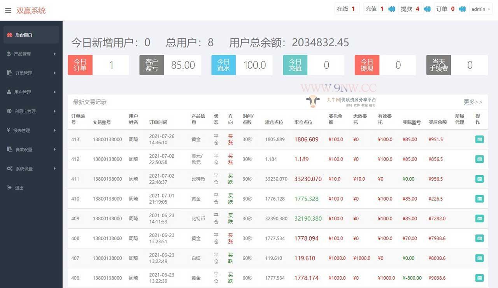This screenshot has height=288, width=498.
Task: Expand the 参数设置 menu arrow
Action: click(55, 149)
